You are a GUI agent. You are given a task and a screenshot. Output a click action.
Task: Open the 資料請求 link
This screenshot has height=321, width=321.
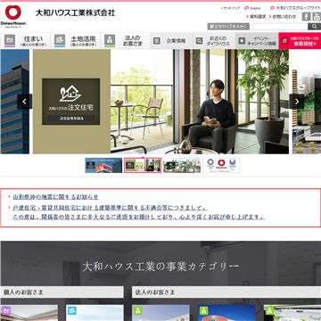pos(256,17)
